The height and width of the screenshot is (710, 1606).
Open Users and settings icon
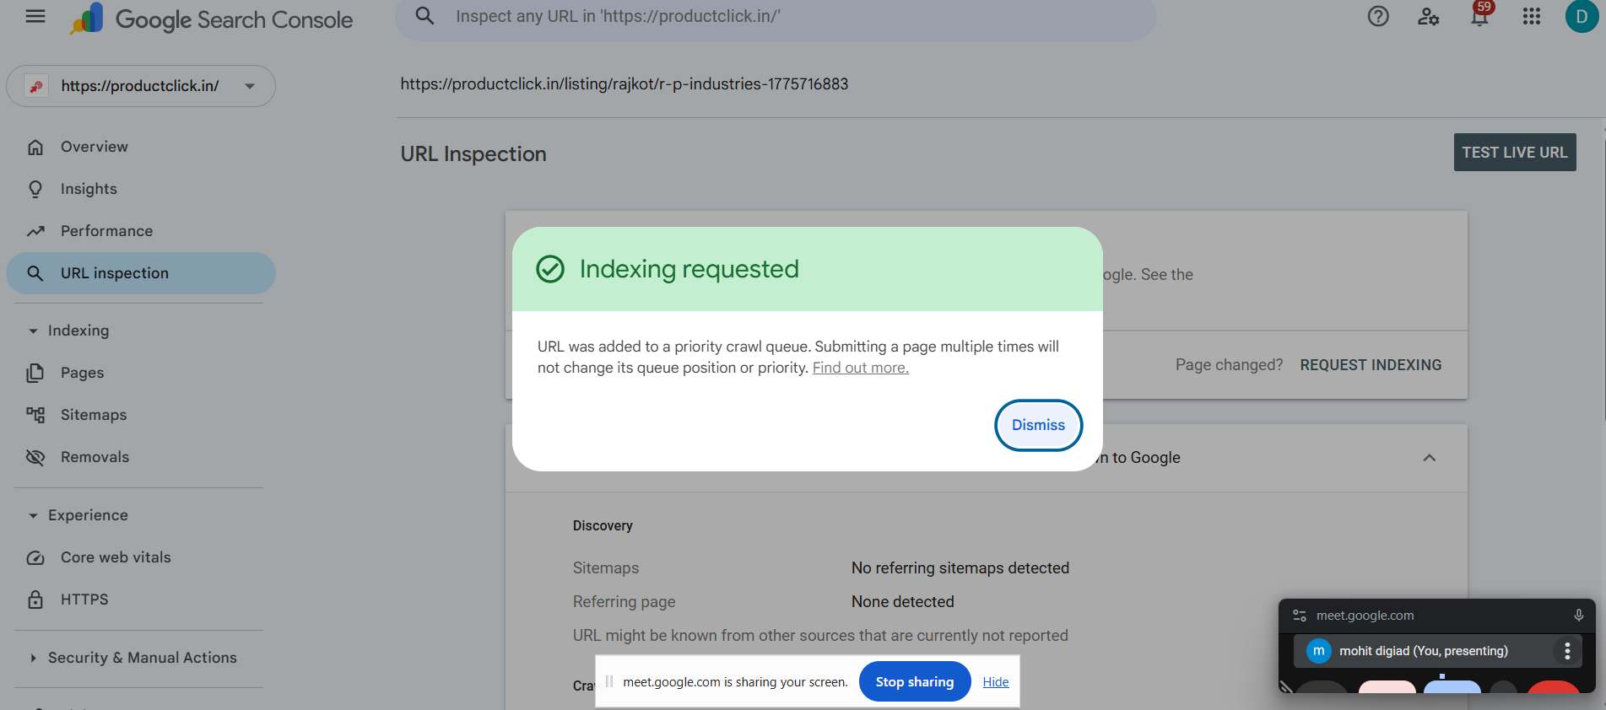click(x=1428, y=17)
